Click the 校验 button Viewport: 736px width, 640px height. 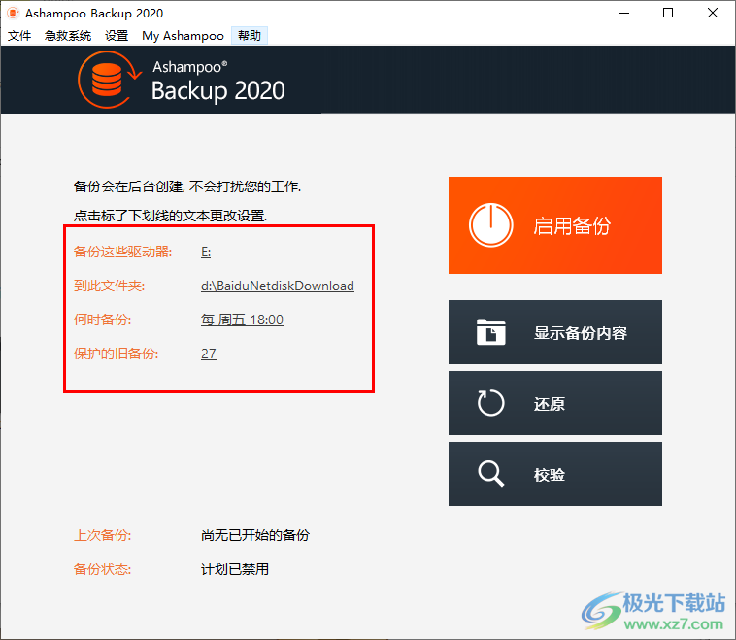554,474
